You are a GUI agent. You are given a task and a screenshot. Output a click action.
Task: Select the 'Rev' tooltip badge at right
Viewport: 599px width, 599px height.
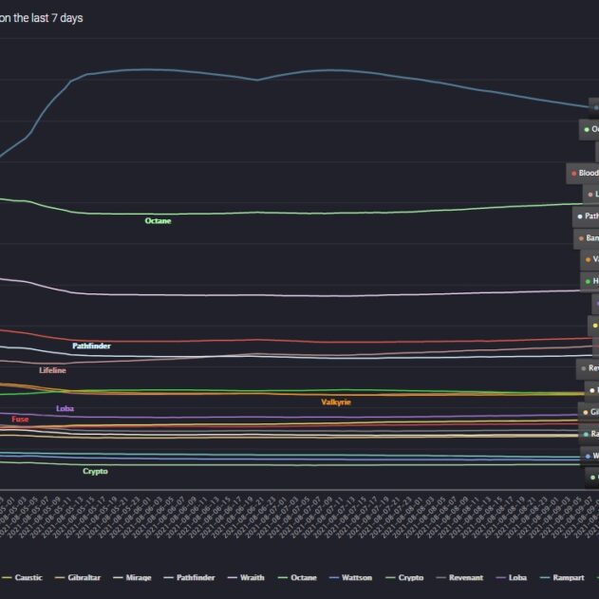[x=588, y=368]
